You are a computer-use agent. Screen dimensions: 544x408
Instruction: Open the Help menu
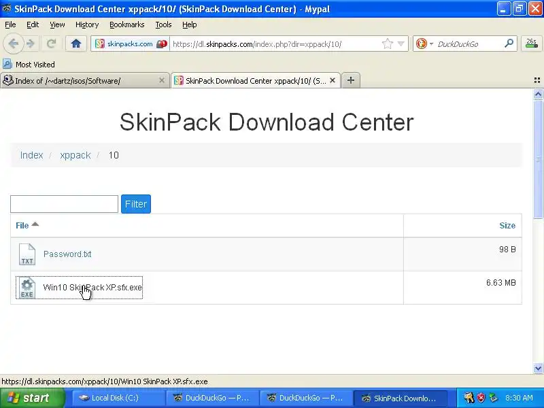pos(190,24)
